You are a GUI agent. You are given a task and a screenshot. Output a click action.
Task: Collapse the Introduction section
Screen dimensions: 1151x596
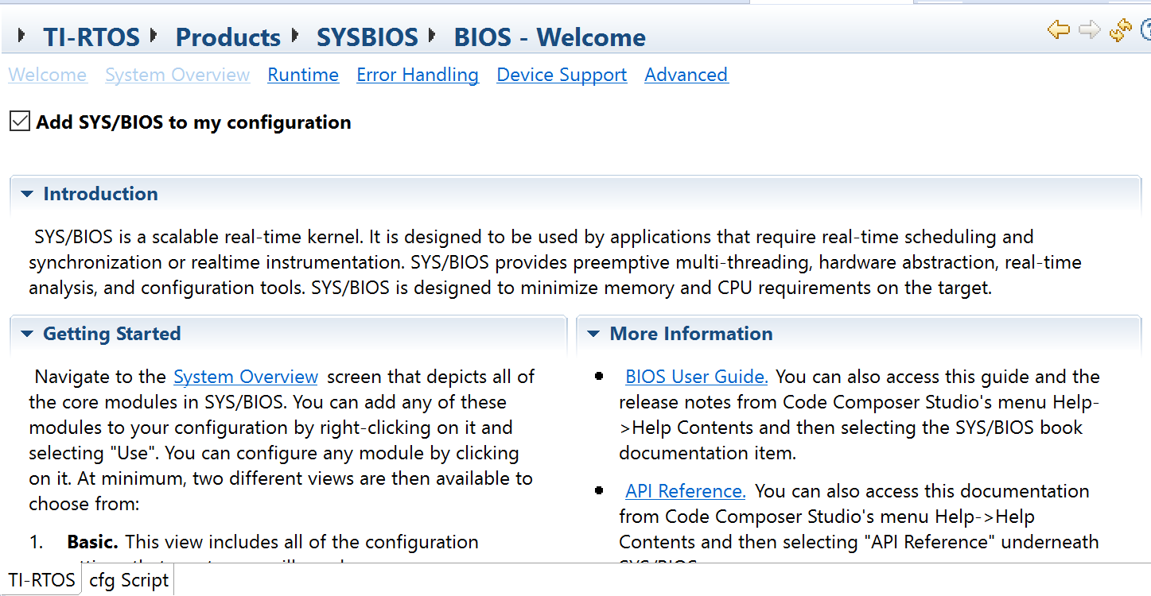(x=27, y=194)
